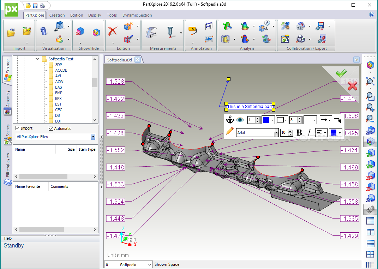Screen dimensions: 378x269
Task: Switch to the Edition ribbon tab
Action: coord(77,15)
